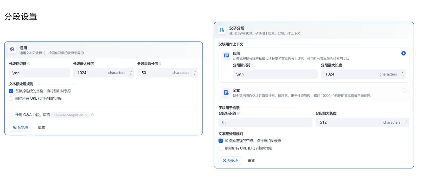Click stepper arrows of 50 characters overlap field
The width and height of the screenshot is (423, 184).
coord(195,73)
